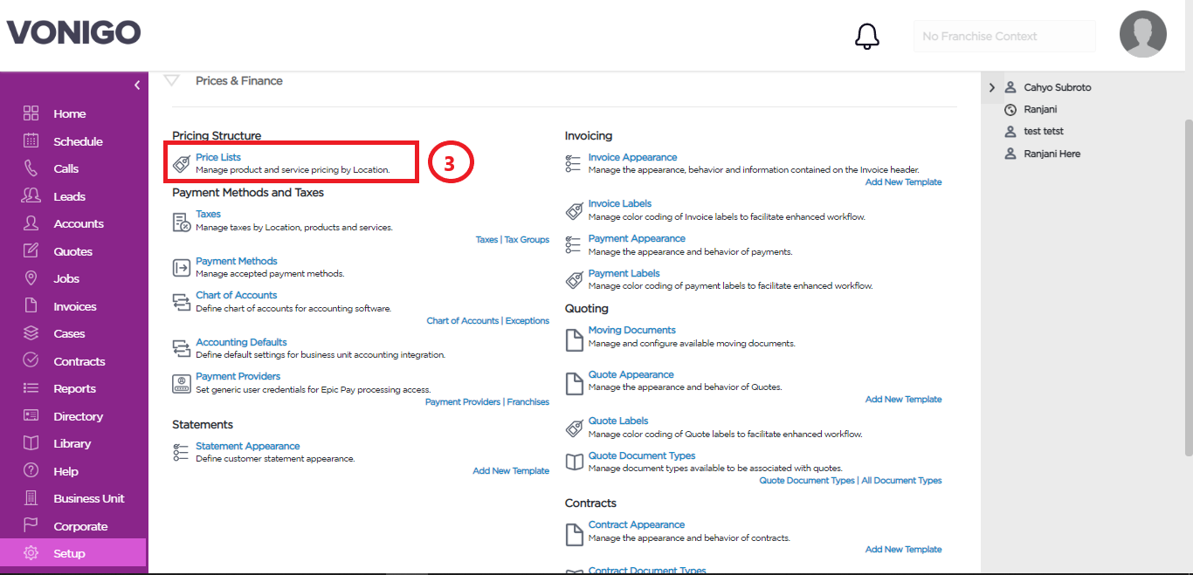
Task: Click the Contracts checkmark icon
Action: pyautogui.click(x=31, y=360)
